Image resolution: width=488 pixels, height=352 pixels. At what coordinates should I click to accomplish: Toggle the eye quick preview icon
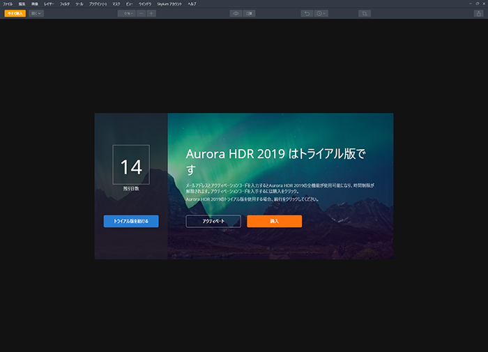click(x=236, y=13)
